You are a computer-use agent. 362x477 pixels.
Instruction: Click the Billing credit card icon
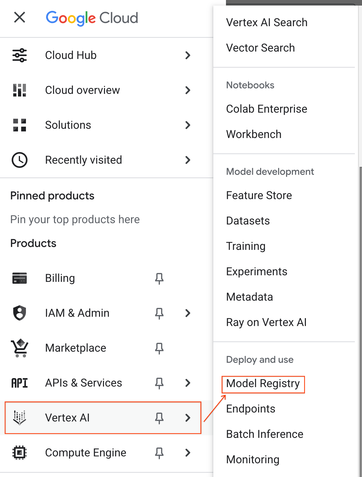(19, 278)
